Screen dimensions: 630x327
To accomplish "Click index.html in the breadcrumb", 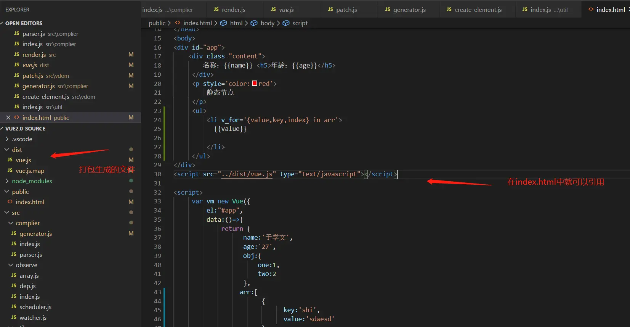I will tap(197, 23).
